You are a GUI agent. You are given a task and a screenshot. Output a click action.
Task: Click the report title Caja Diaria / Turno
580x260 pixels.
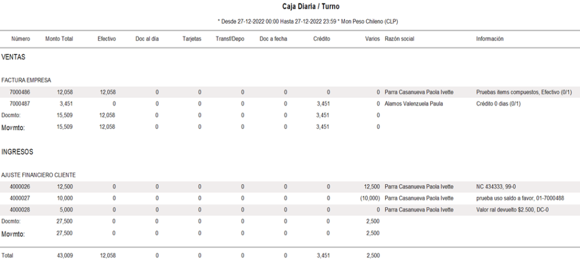pos(311,7)
